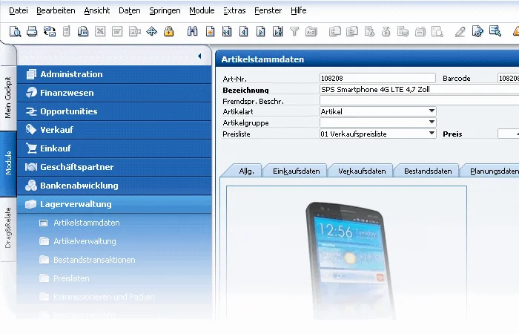The height and width of the screenshot is (334, 519).
Task: Click the target document right-arrow icon
Action: (352, 31)
